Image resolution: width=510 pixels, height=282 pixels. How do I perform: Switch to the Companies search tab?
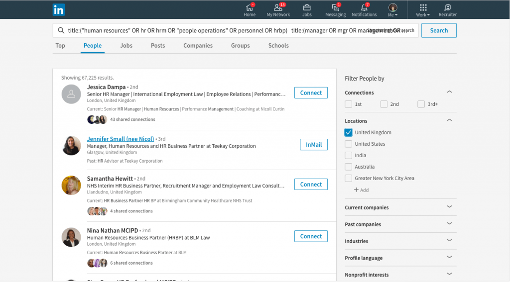198,45
